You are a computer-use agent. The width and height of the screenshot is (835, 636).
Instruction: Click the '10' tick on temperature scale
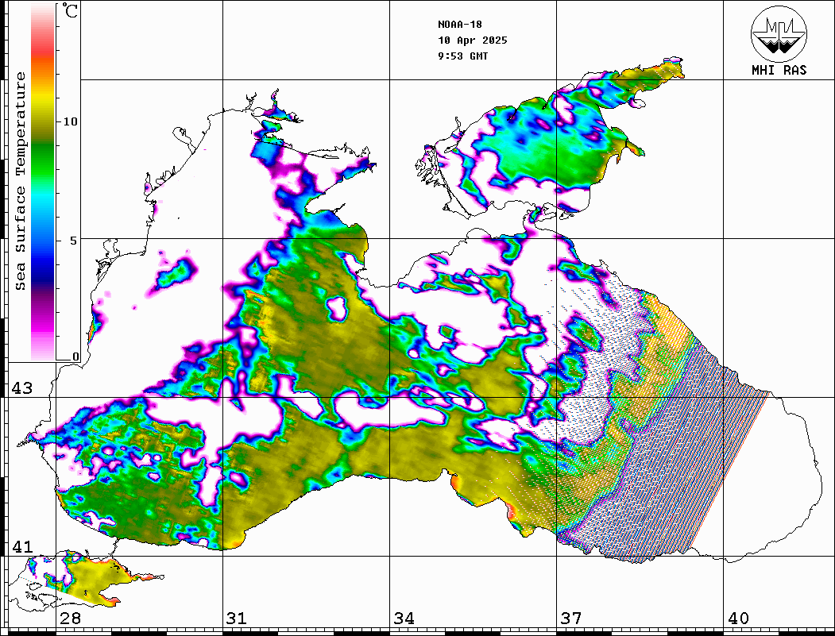point(70,121)
